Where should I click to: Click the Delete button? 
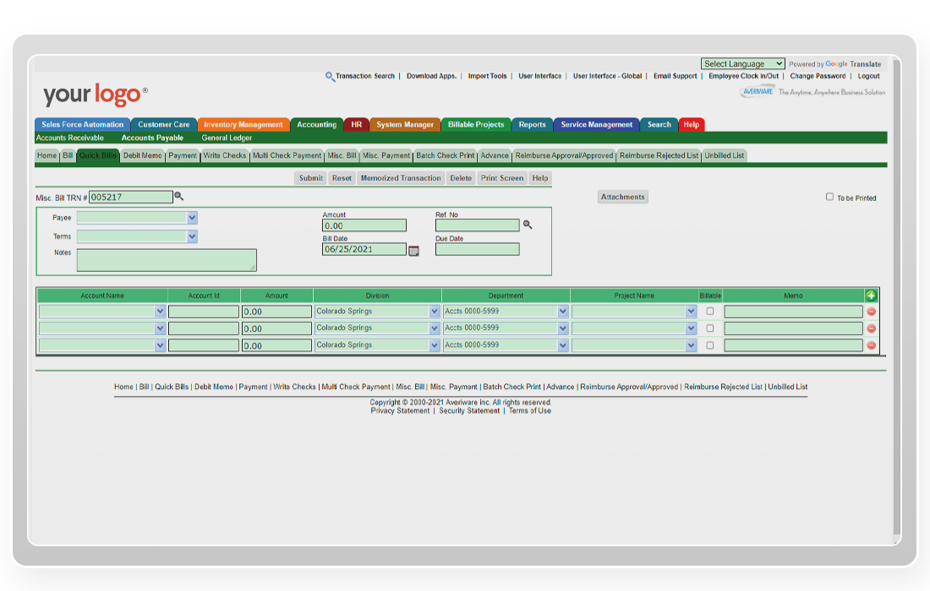point(461,177)
